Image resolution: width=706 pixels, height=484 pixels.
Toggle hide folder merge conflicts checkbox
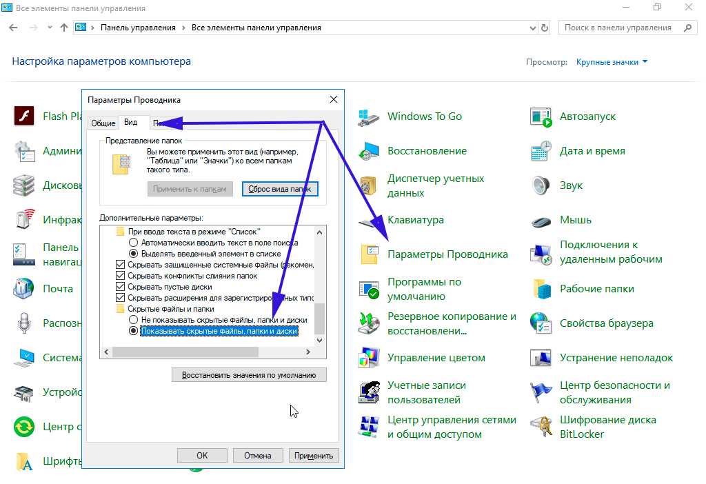pyautogui.click(x=120, y=276)
